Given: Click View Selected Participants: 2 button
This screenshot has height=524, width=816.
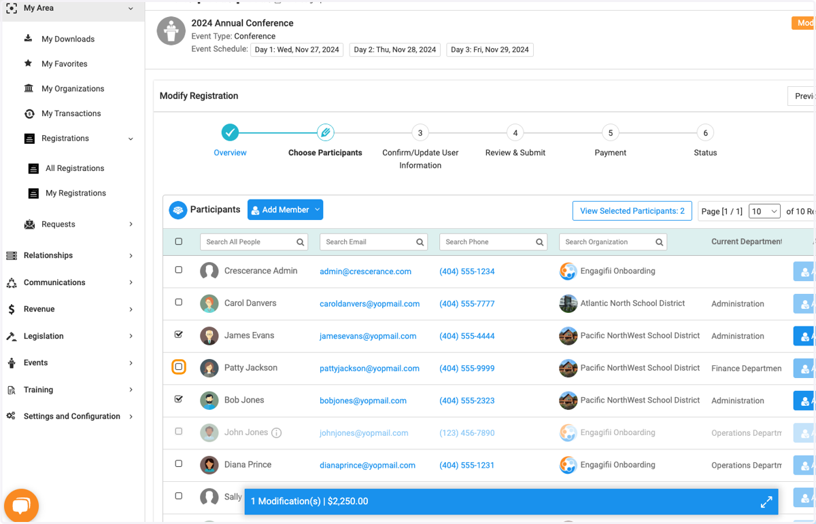Looking at the screenshot, I should 632,211.
